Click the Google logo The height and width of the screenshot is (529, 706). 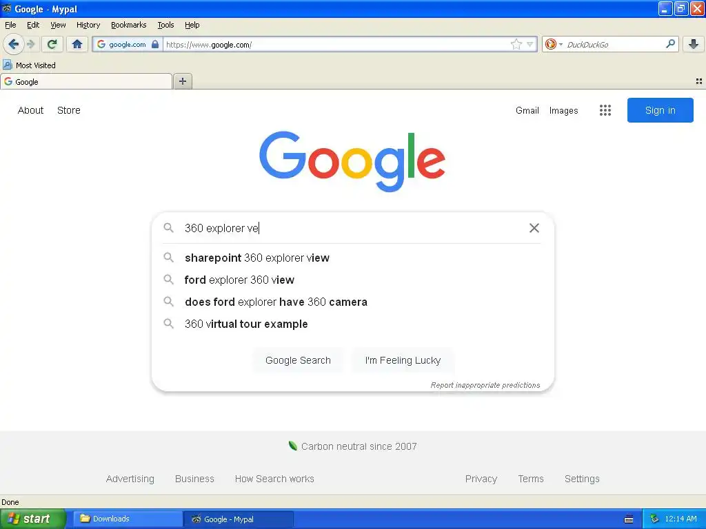click(352, 161)
